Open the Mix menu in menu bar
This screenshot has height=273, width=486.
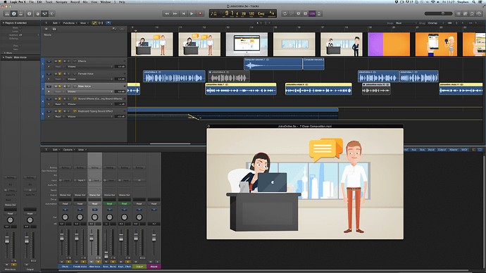pos(85,2)
